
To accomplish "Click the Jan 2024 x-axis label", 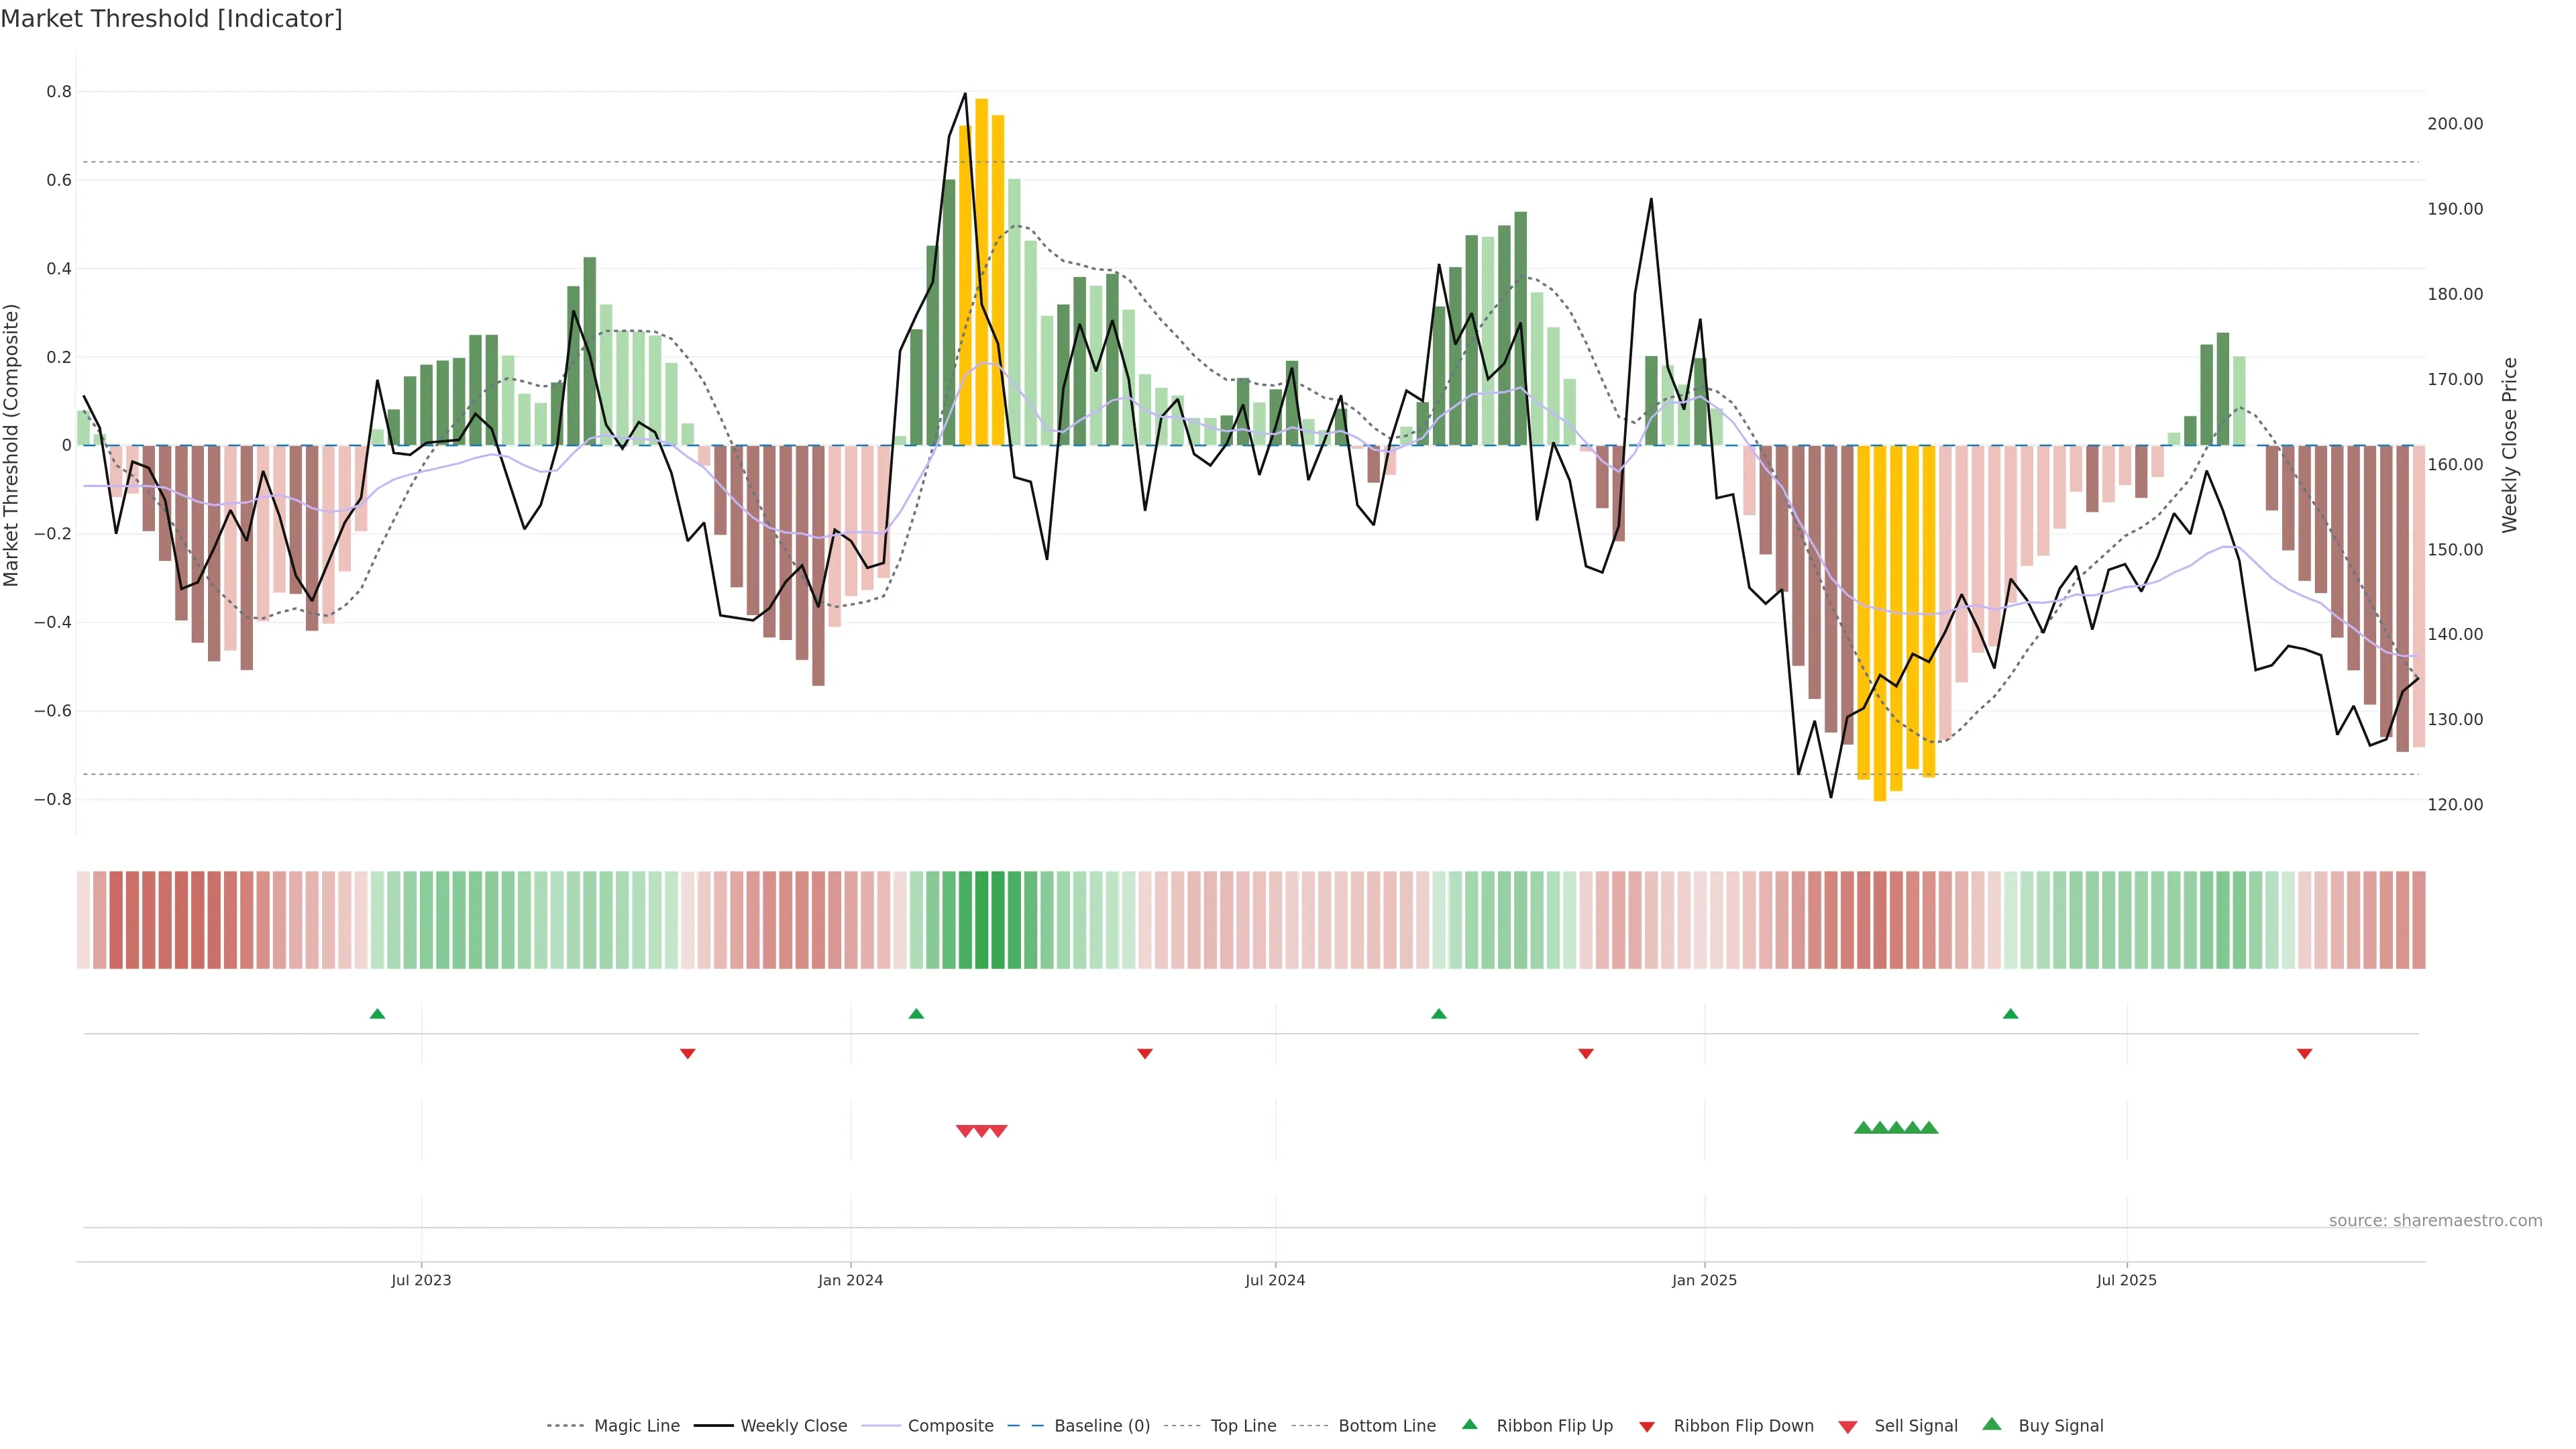I will [x=850, y=1280].
